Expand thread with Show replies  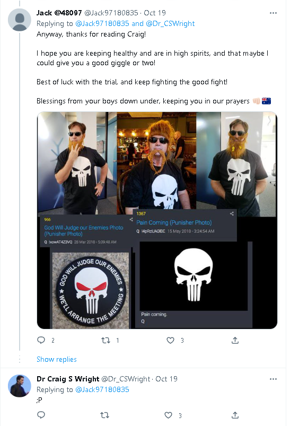point(57,359)
